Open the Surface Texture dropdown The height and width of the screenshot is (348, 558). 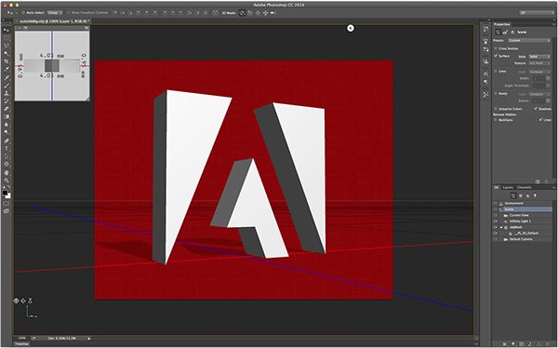pos(539,63)
